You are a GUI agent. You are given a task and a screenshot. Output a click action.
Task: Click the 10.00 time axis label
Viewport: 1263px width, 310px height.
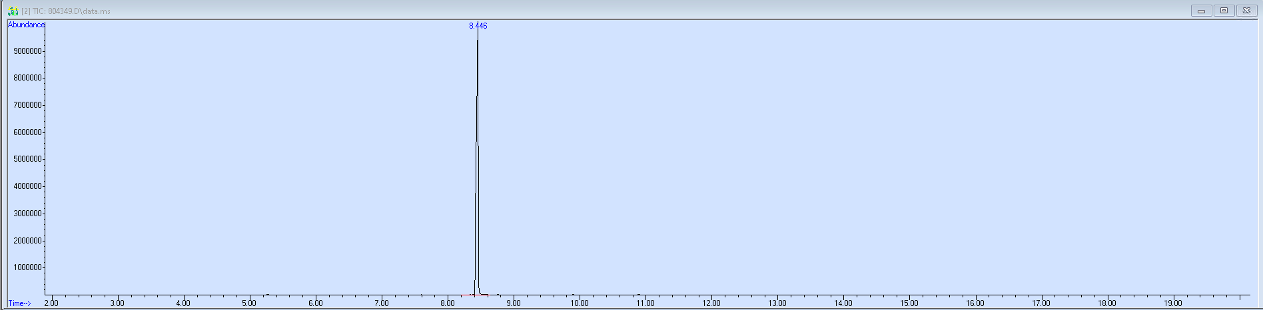[580, 303]
